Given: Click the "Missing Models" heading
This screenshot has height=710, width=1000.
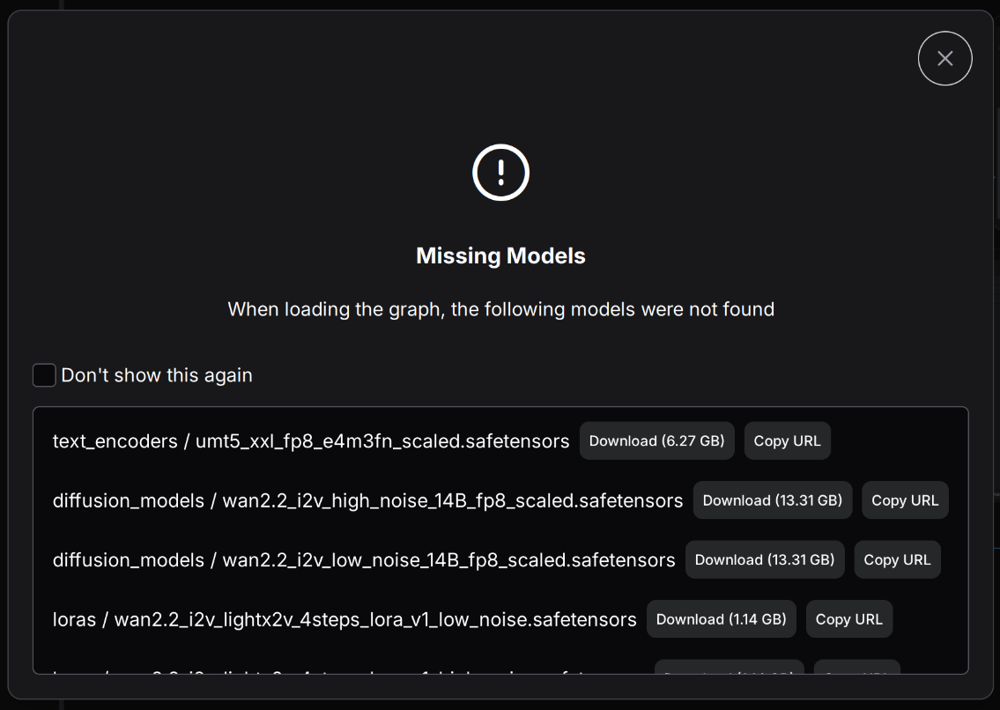Looking at the screenshot, I should click(500, 255).
